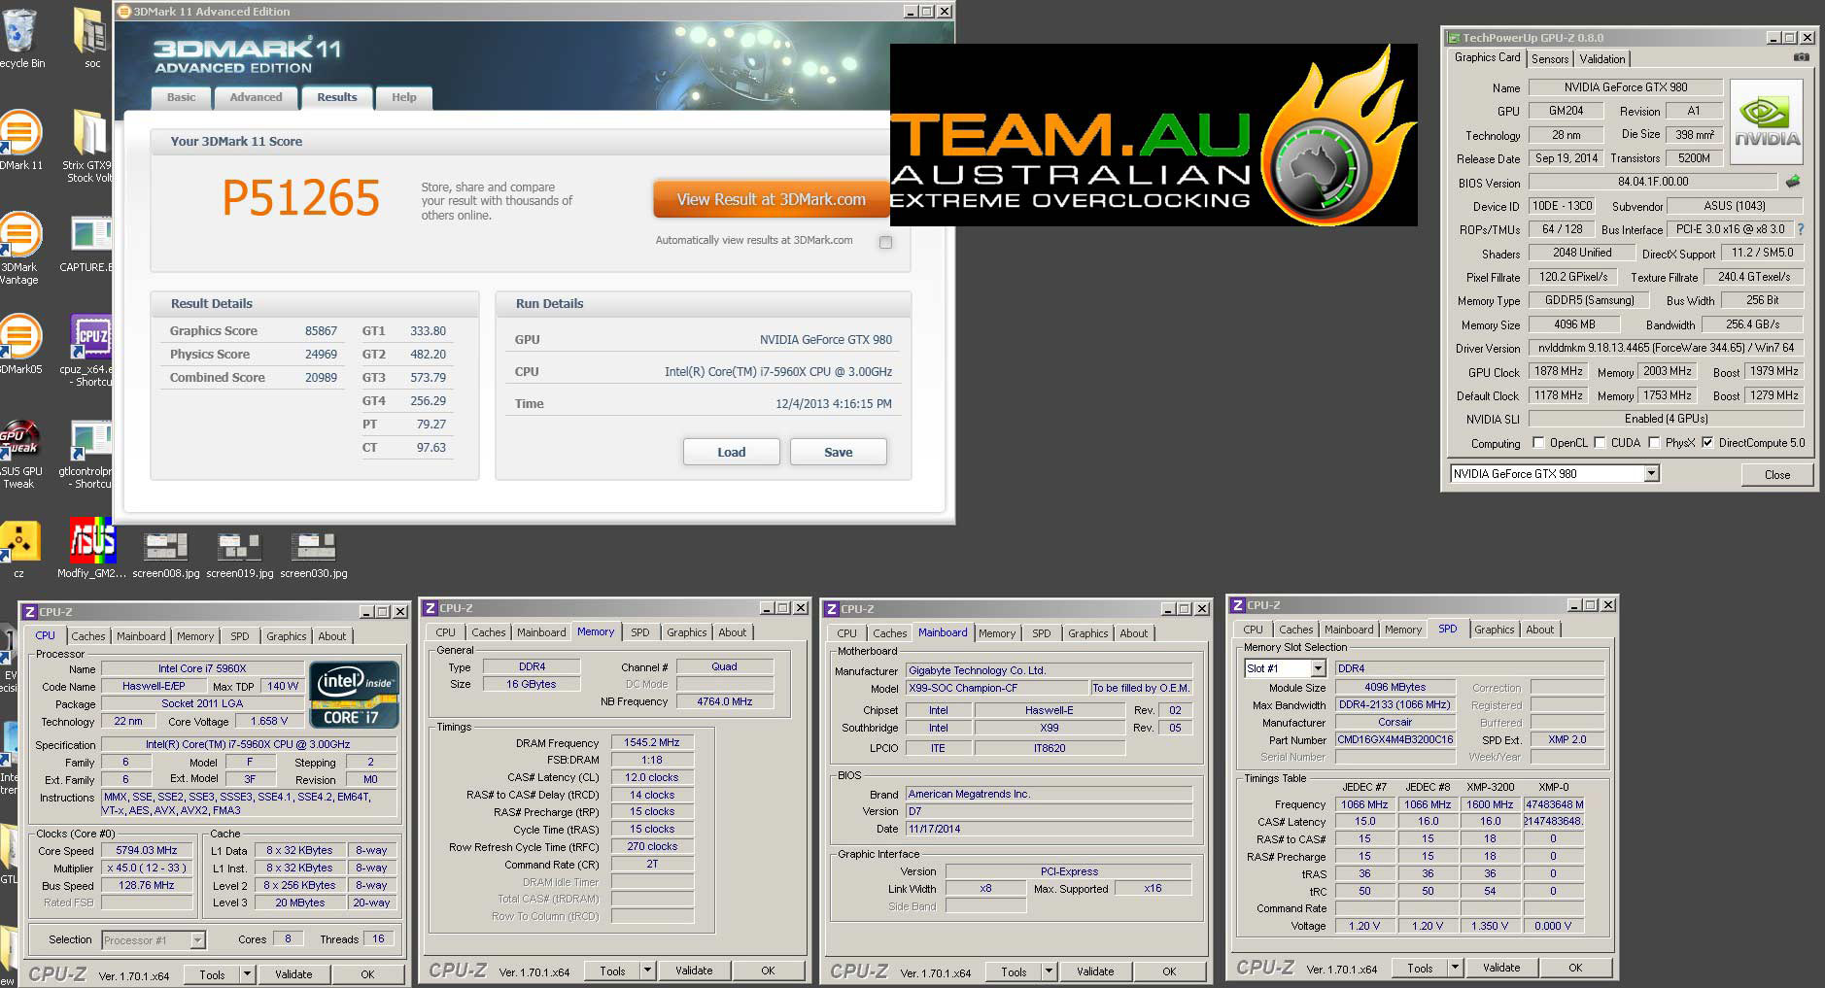Expand Tools arrow in CPU-Z Memory-tab window

pyautogui.click(x=647, y=971)
